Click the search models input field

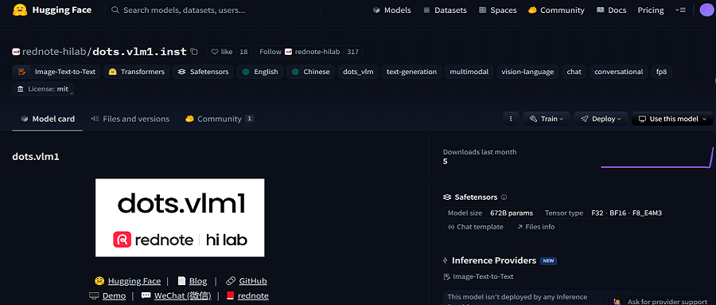pyautogui.click(x=212, y=10)
